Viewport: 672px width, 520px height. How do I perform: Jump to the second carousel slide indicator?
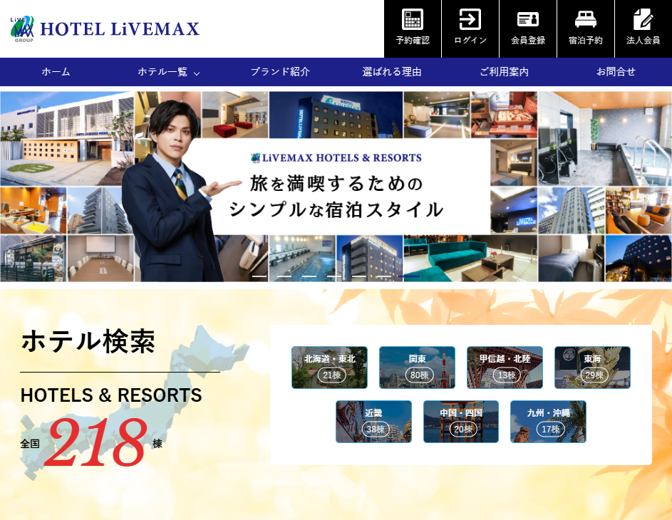pos(284,276)
